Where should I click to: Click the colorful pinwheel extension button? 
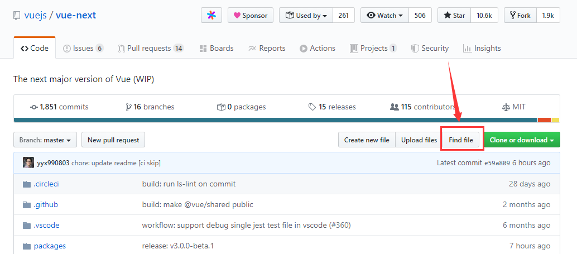tap(211, 16)
